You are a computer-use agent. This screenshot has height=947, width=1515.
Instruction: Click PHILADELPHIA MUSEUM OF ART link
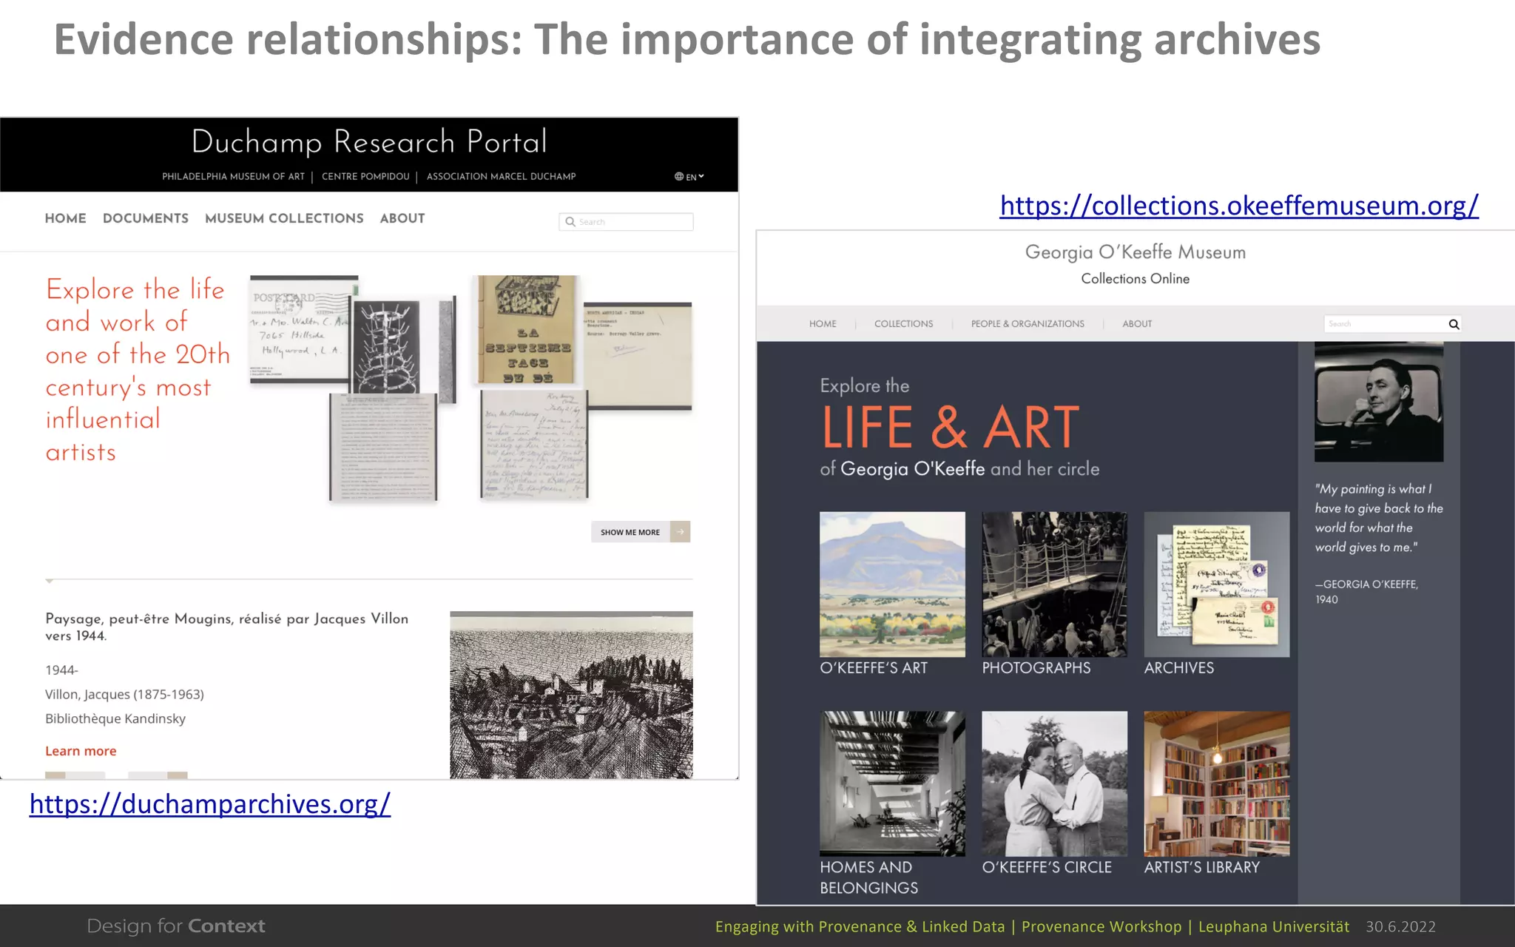[x=234, y=177]
